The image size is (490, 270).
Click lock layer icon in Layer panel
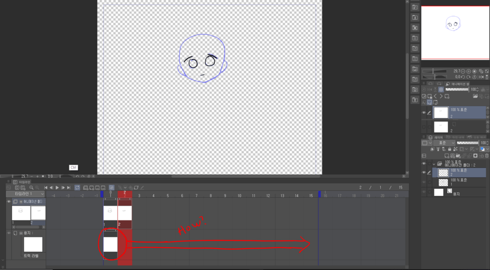tap(449, 149)
